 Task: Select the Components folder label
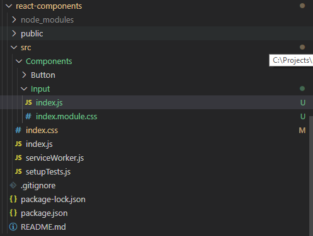tap(49, 62)
